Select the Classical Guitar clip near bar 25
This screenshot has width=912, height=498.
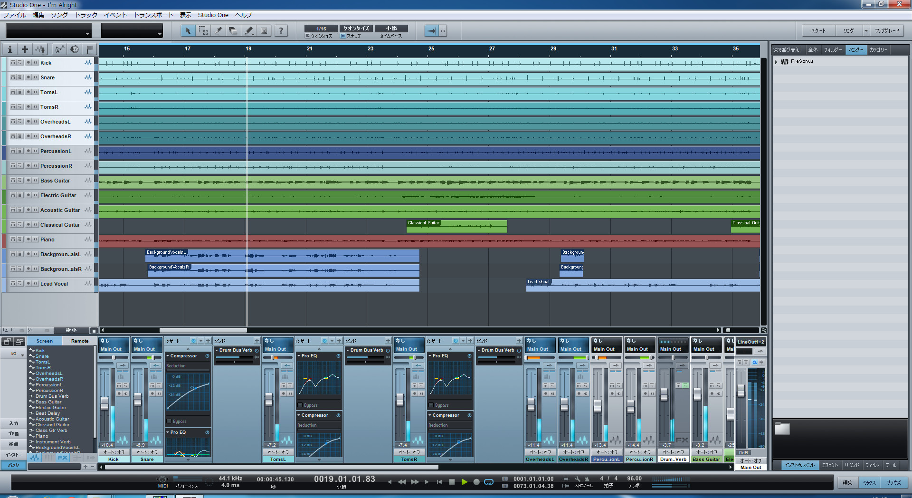pos(456,226)
